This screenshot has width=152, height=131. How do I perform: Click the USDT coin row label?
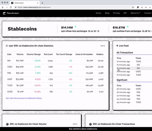click(10, 79)
